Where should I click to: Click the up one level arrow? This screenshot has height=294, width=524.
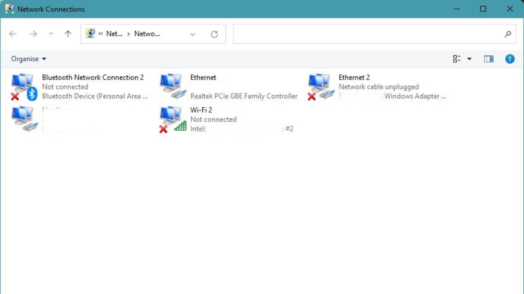(68, 34)
